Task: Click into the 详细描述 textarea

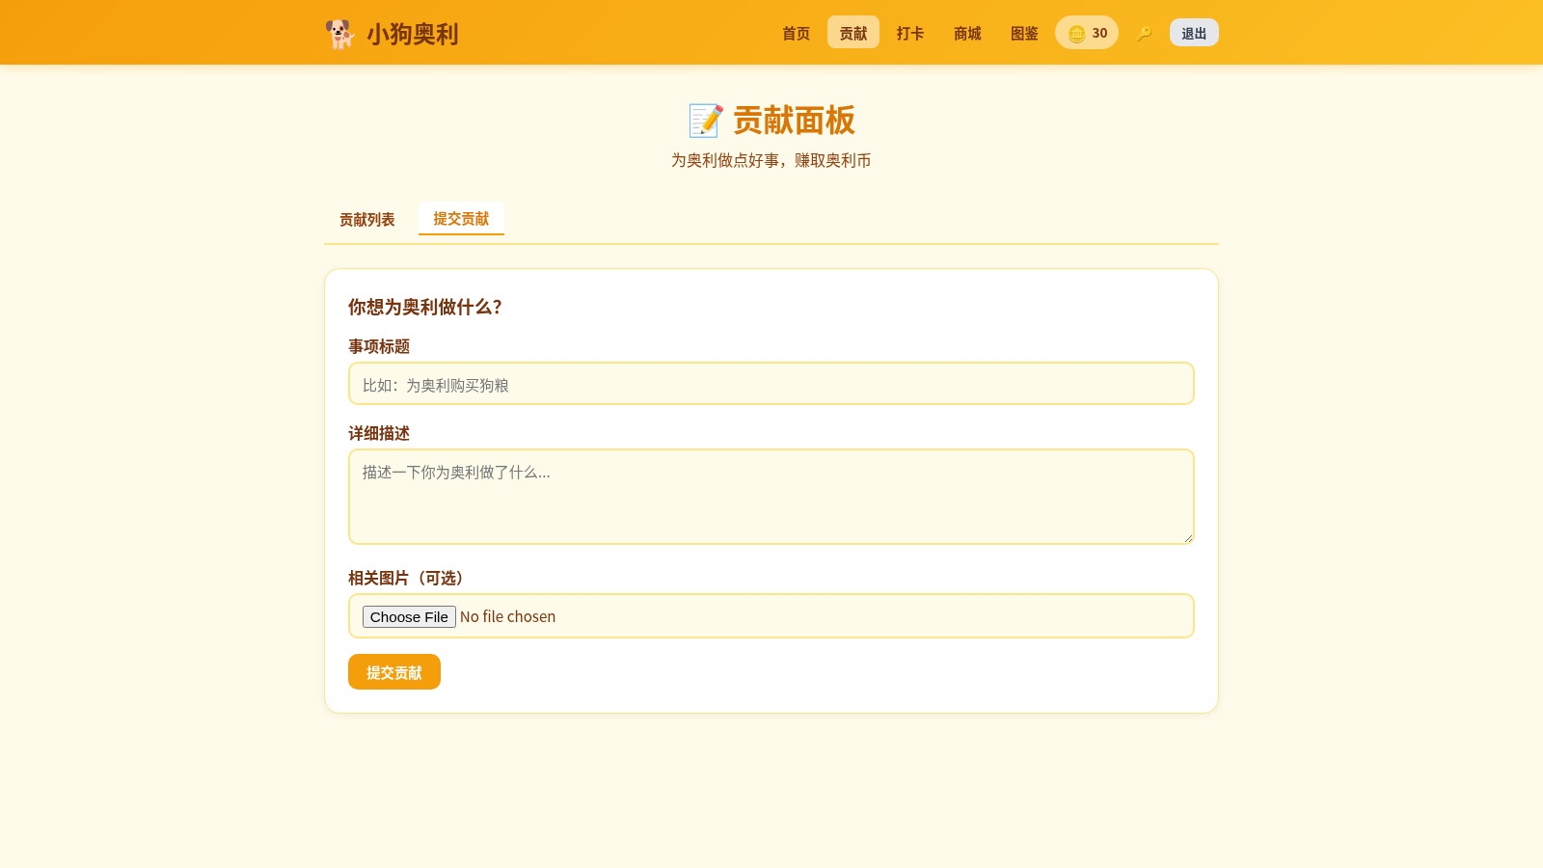Action: 771,497
